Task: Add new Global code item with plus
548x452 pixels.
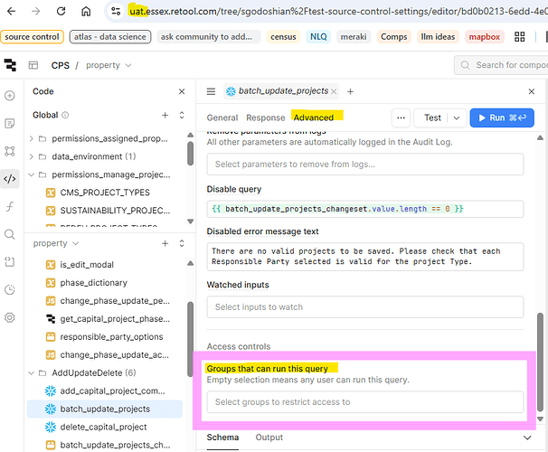Action: point(165,116)
